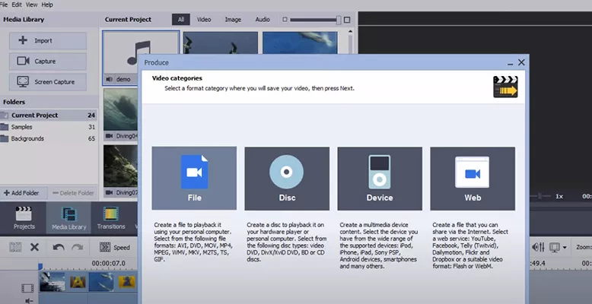592x304 pixels.
Task: Select the first clip on video track
Action: point(52,282)
